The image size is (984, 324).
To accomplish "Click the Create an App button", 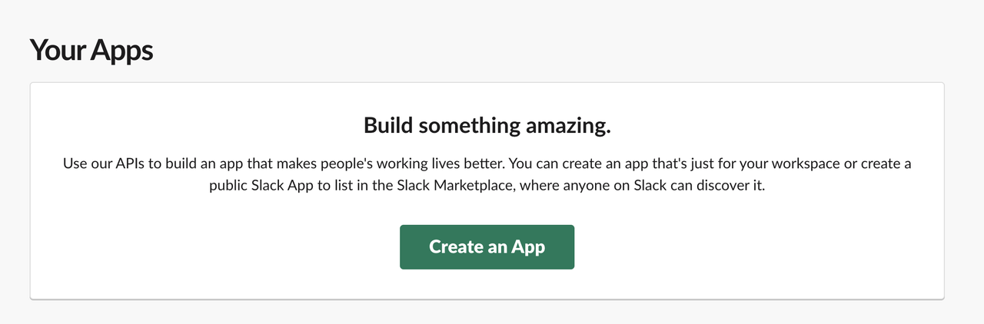I will pyautogui.click(x=487, y=247).
